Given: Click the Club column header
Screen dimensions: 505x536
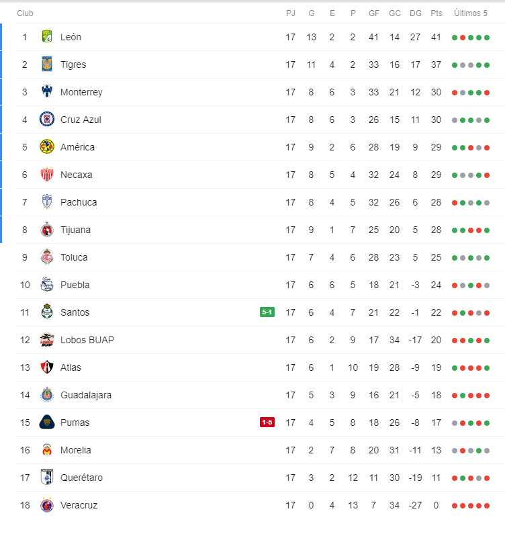Looking at the screenshot, I should tap(25, 13).
